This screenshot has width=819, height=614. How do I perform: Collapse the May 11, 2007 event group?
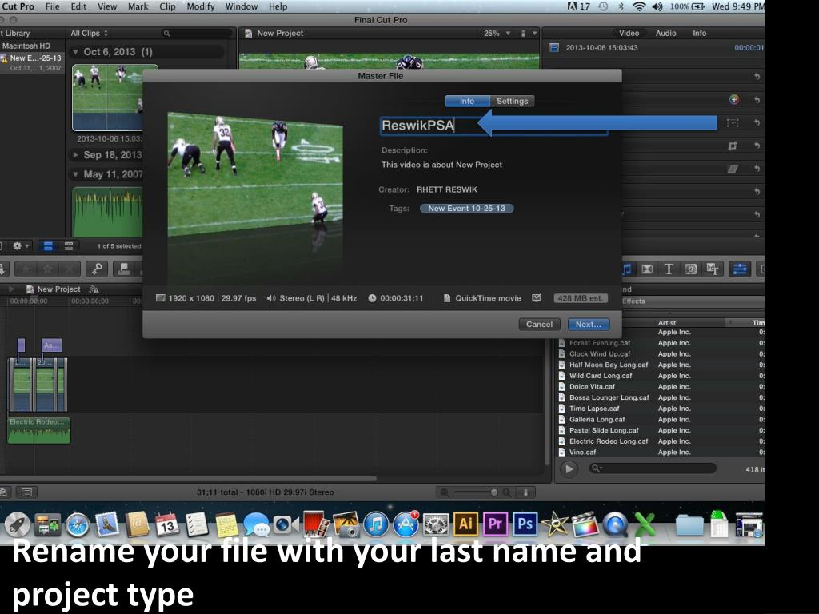75,174
